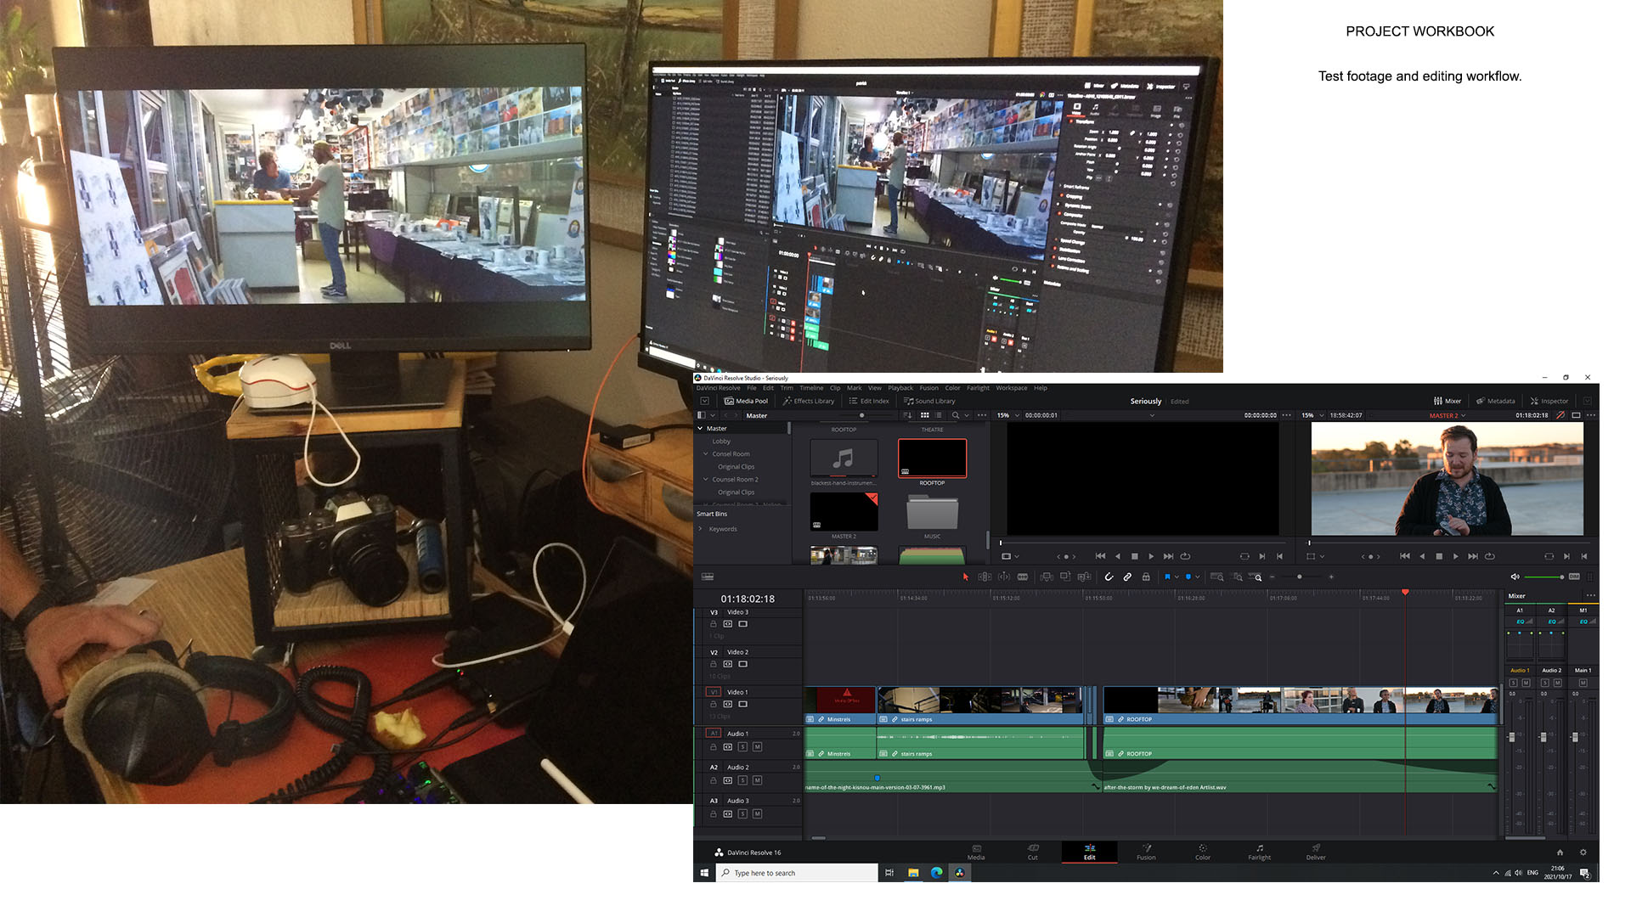Mute the Audio 1 track
The width and height of the screenshot is (1631, 917).
(757, 747)
